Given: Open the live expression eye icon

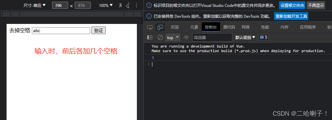Looking at the screenshot, I should coord(186,37).
